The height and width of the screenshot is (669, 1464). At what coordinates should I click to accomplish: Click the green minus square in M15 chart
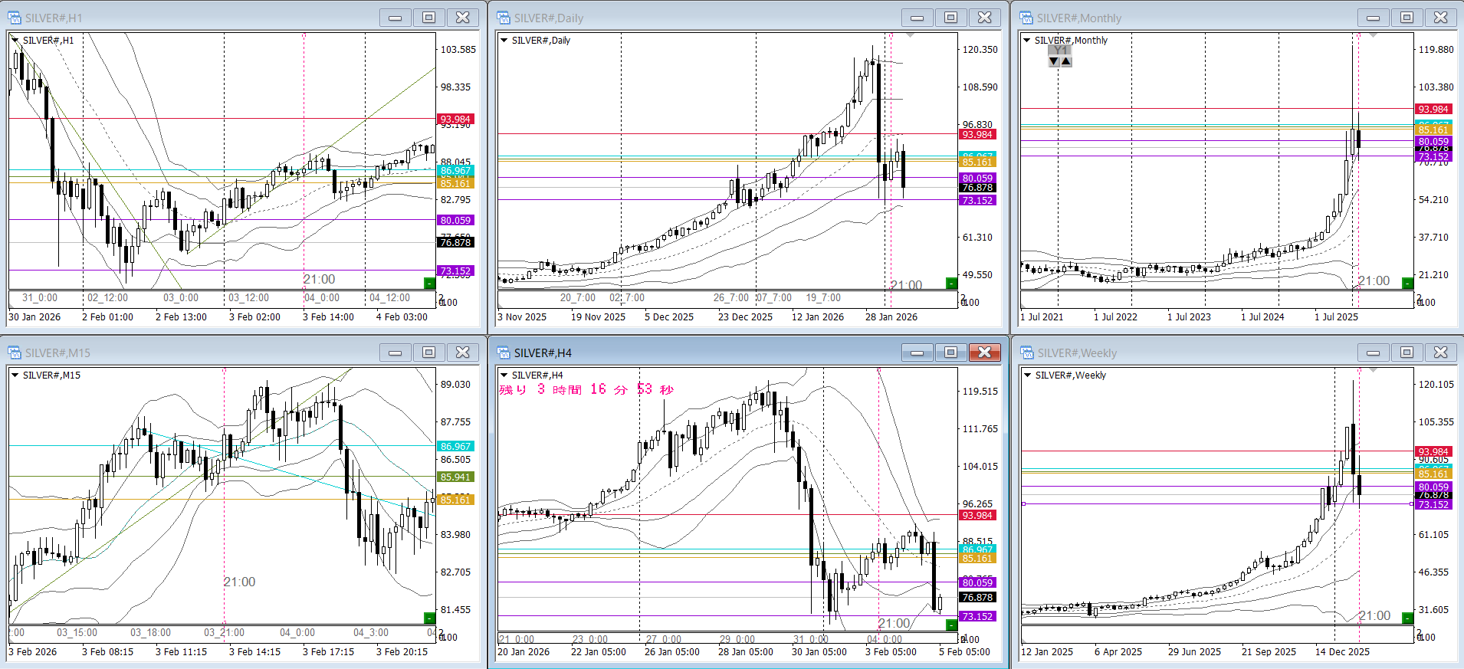point(429,618)
